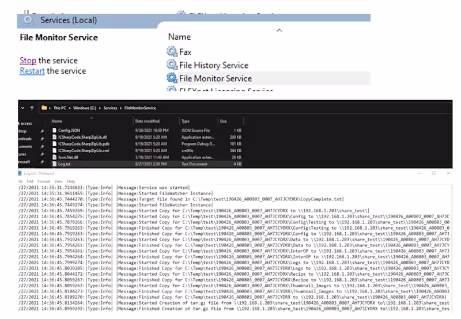The image size is (461, 319).
Task: Click the Json.Net.dll file icon
Action: coord(54,157)
